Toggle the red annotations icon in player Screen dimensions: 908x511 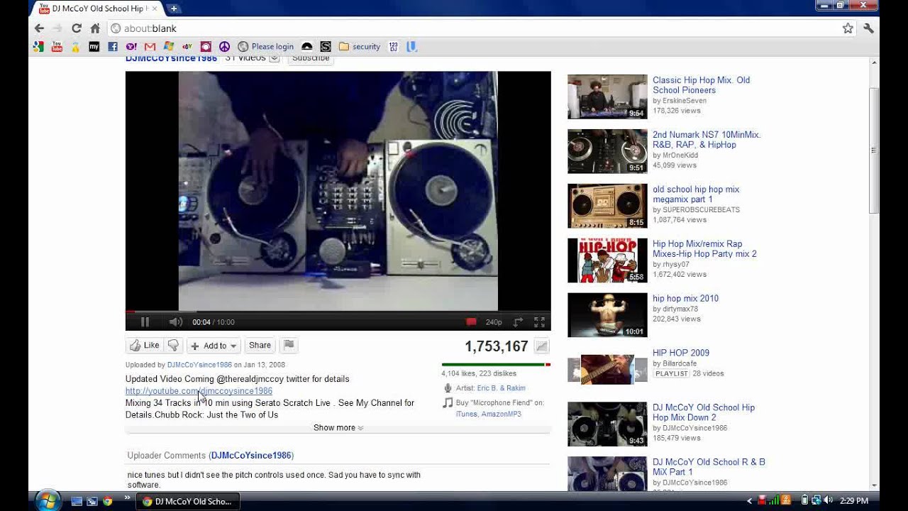[x=471, y=322]
